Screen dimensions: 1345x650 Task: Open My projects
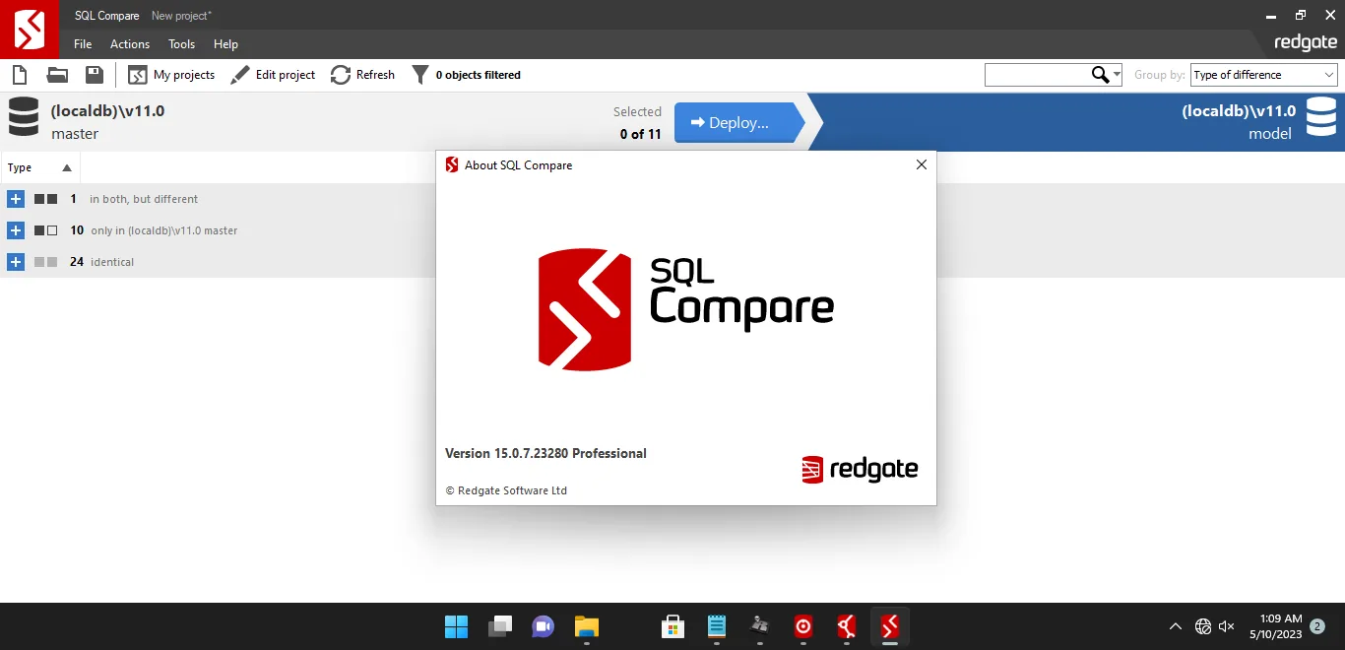pos(171,75)
